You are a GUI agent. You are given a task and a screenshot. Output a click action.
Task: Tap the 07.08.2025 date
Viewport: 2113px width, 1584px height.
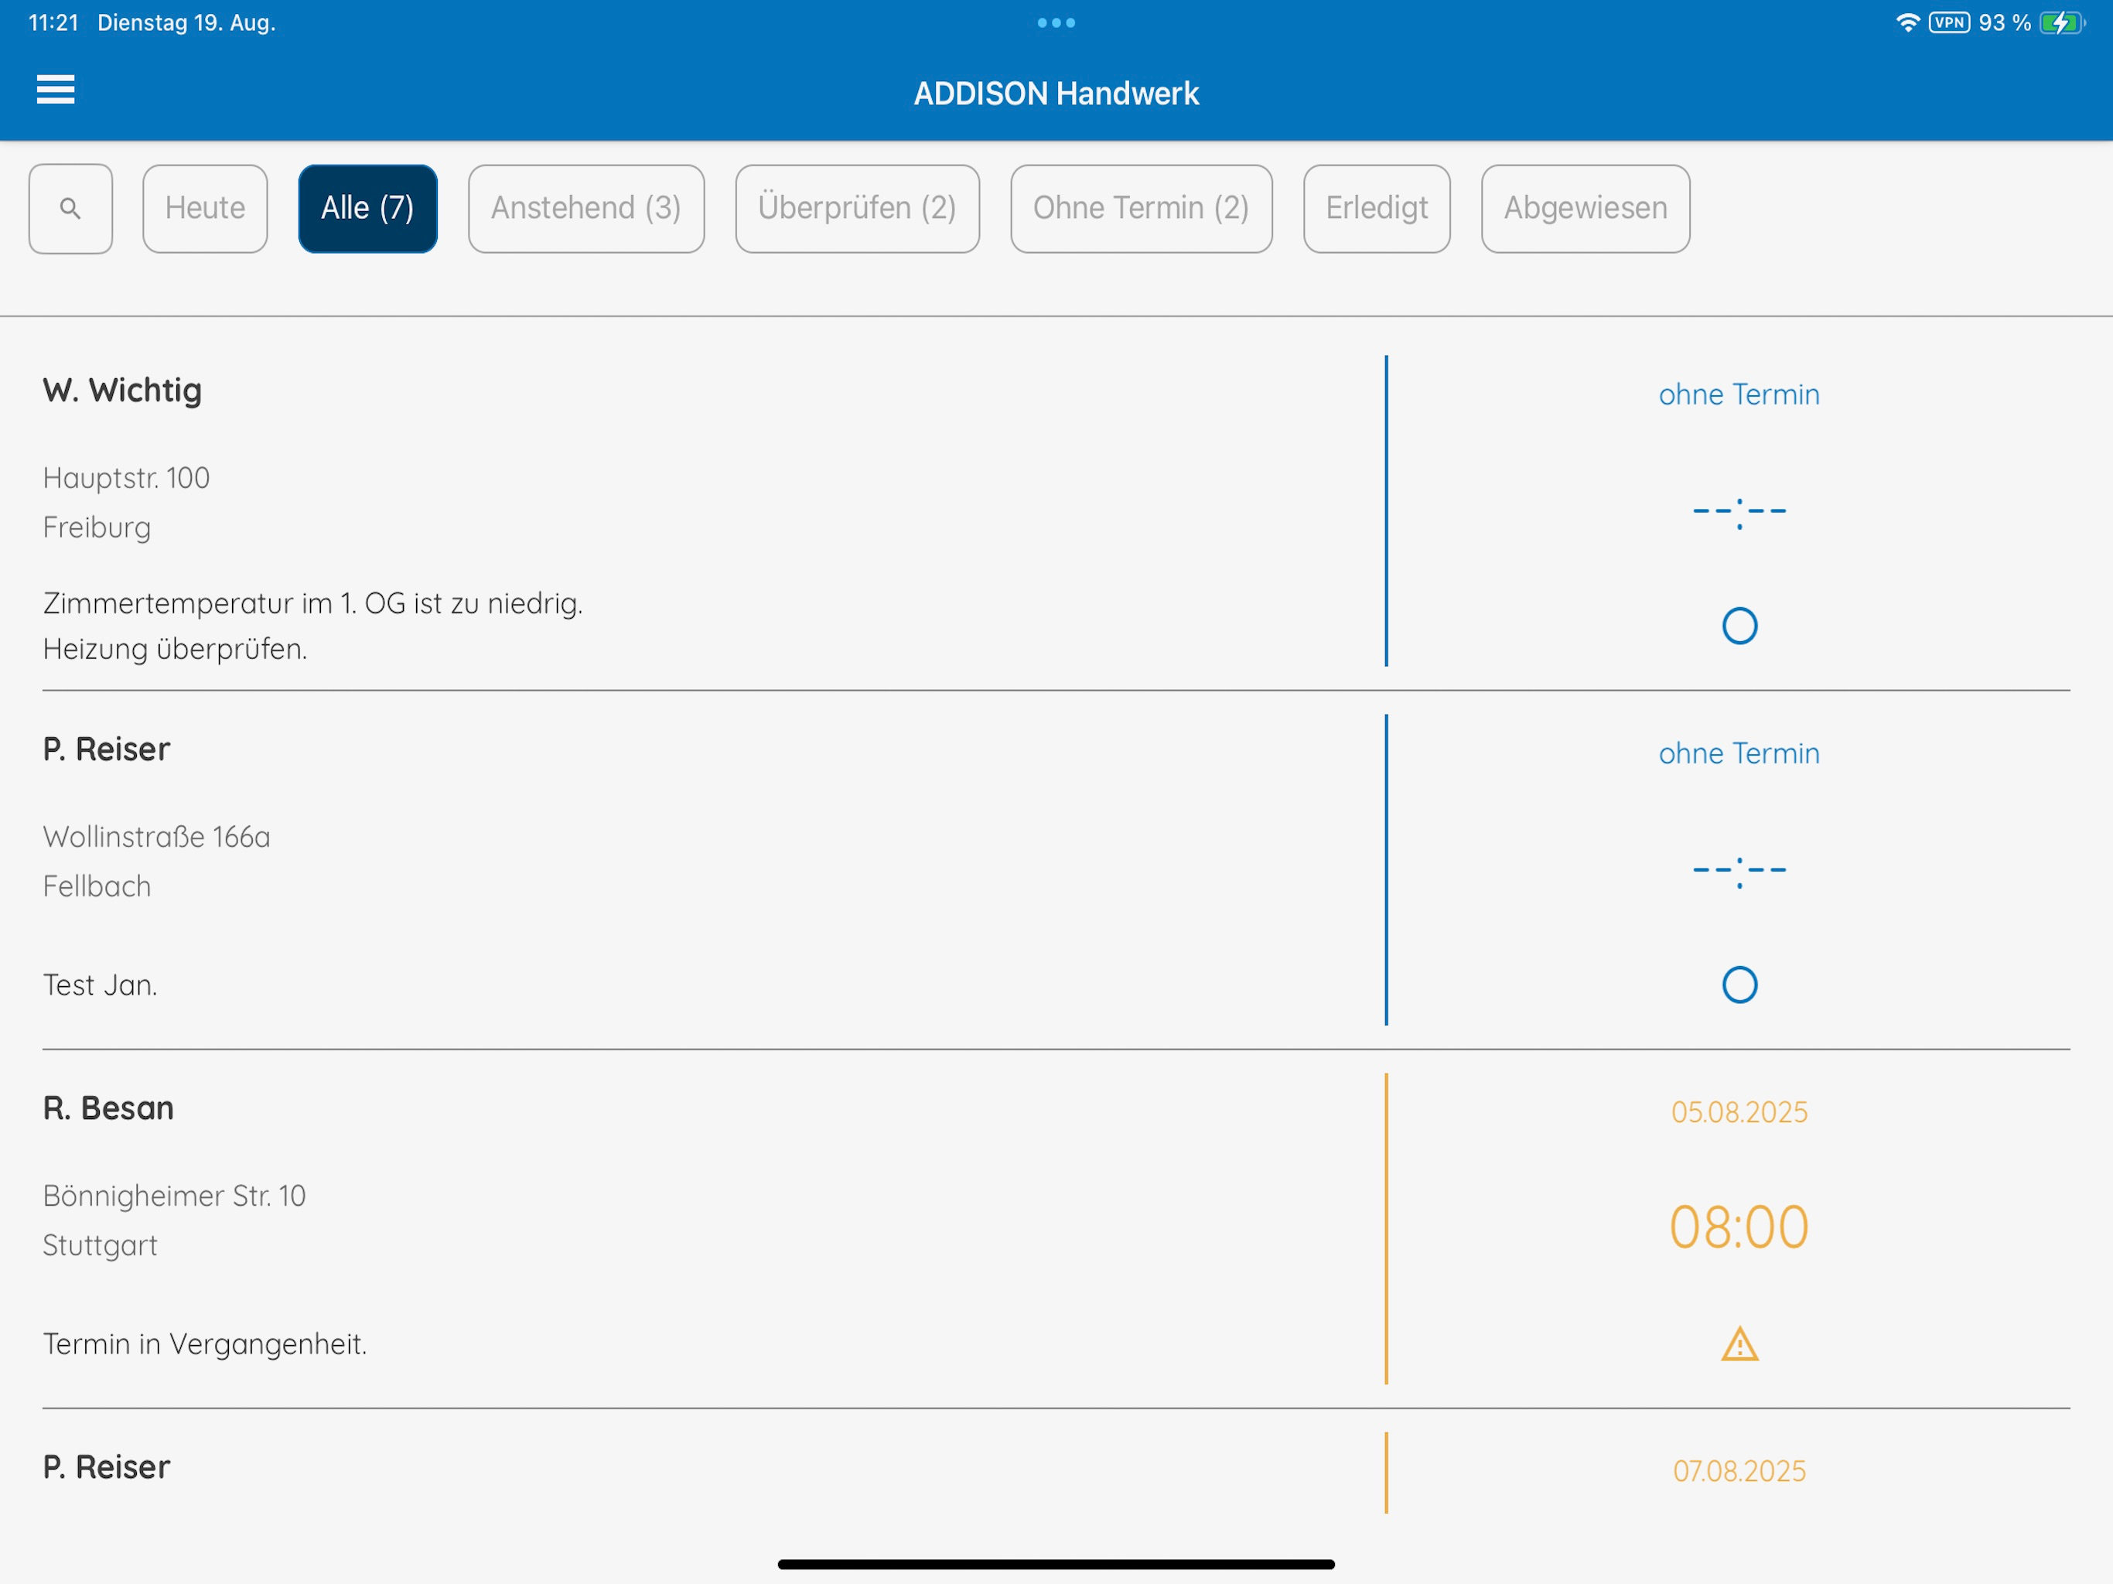pyautogui.click(x=1739, y=1471)
